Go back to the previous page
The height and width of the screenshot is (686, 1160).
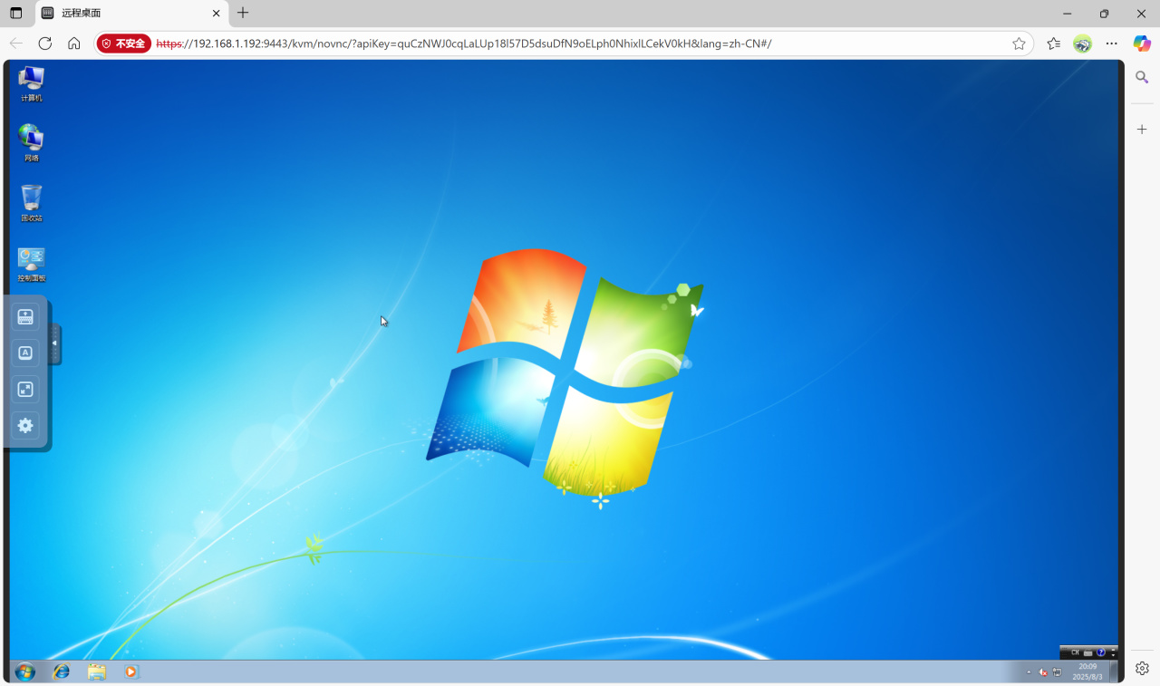(16, 43)
